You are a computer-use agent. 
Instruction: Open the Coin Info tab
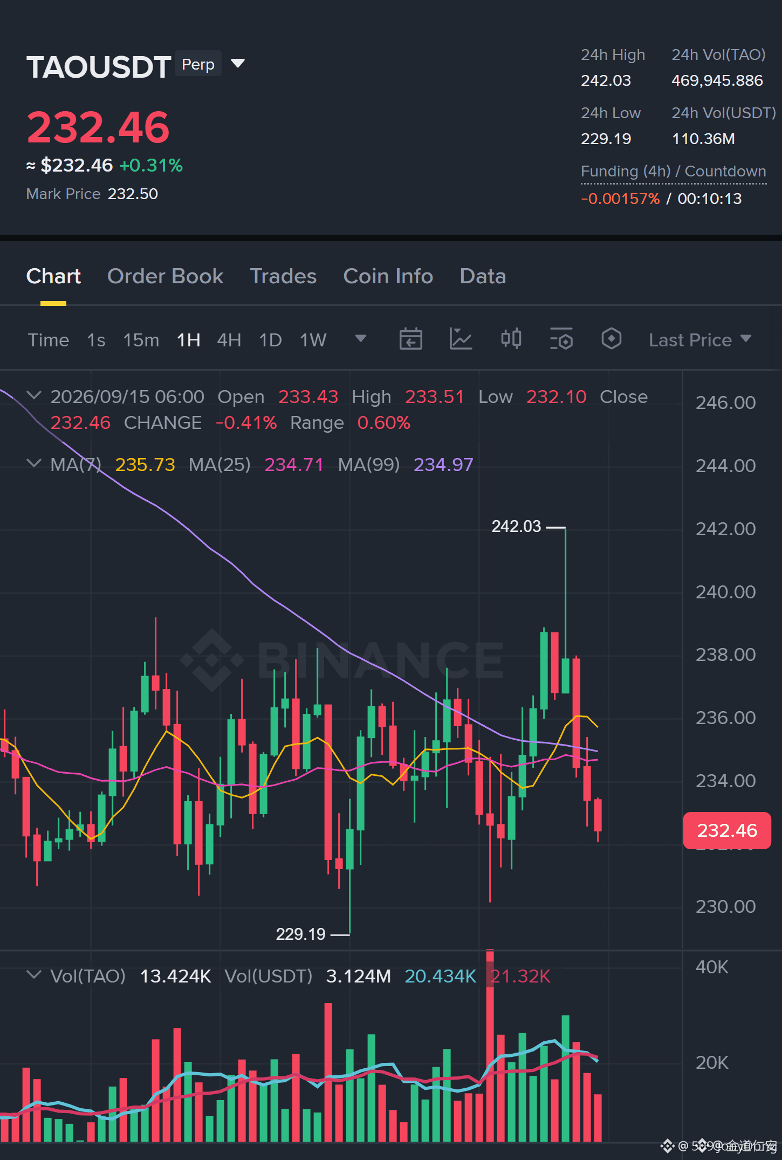coord(388,276)
